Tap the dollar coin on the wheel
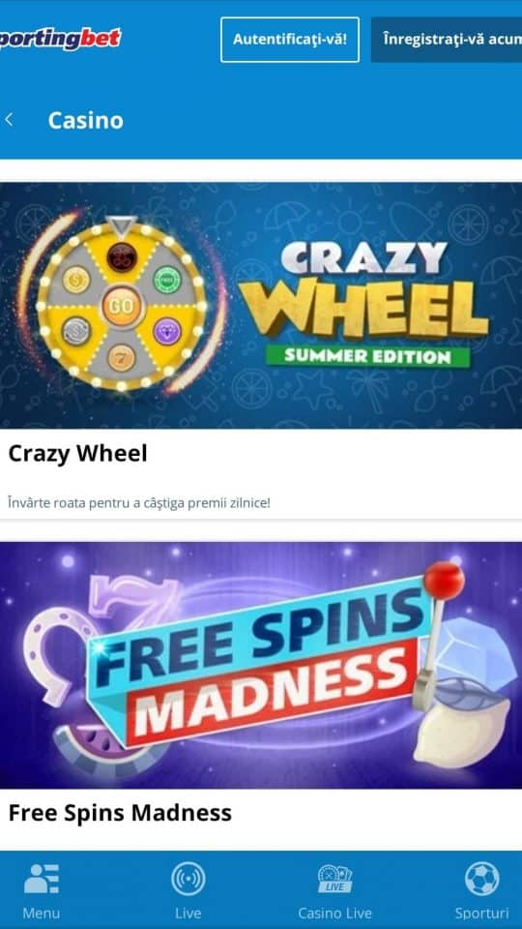The width and height of the screenshot is (522, 929). coord(76,280)
